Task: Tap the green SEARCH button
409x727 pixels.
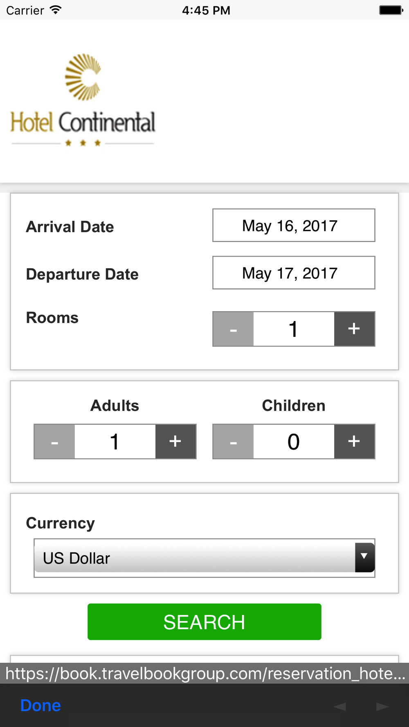Action: tap(204, 622)
